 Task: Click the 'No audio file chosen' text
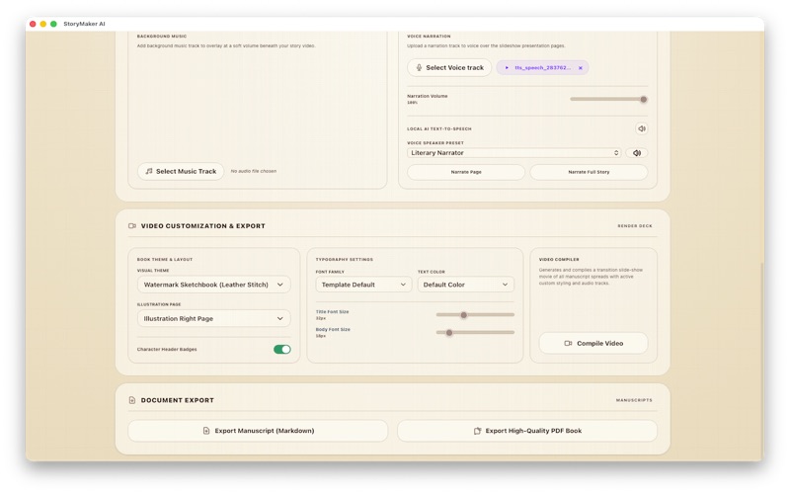click(x=254, y=171)
